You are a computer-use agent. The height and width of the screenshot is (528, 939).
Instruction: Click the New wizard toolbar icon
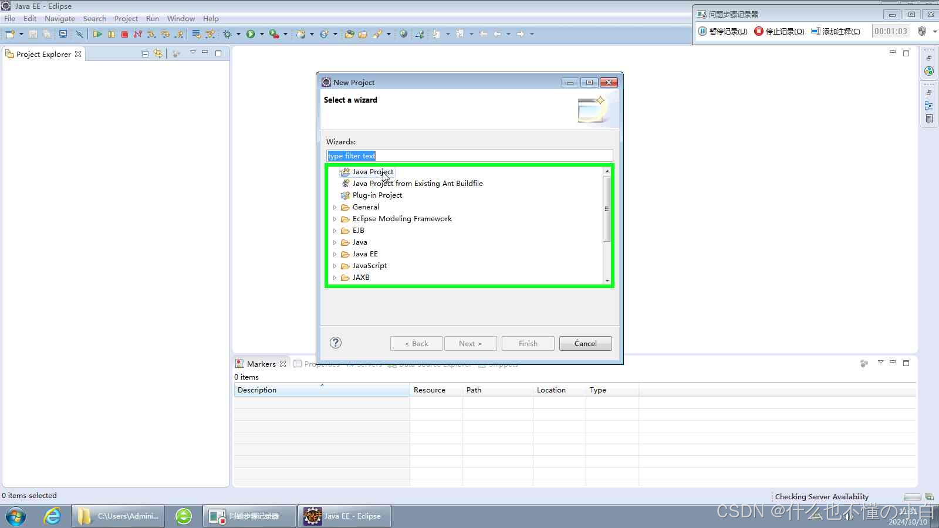(x=10, y=34)
